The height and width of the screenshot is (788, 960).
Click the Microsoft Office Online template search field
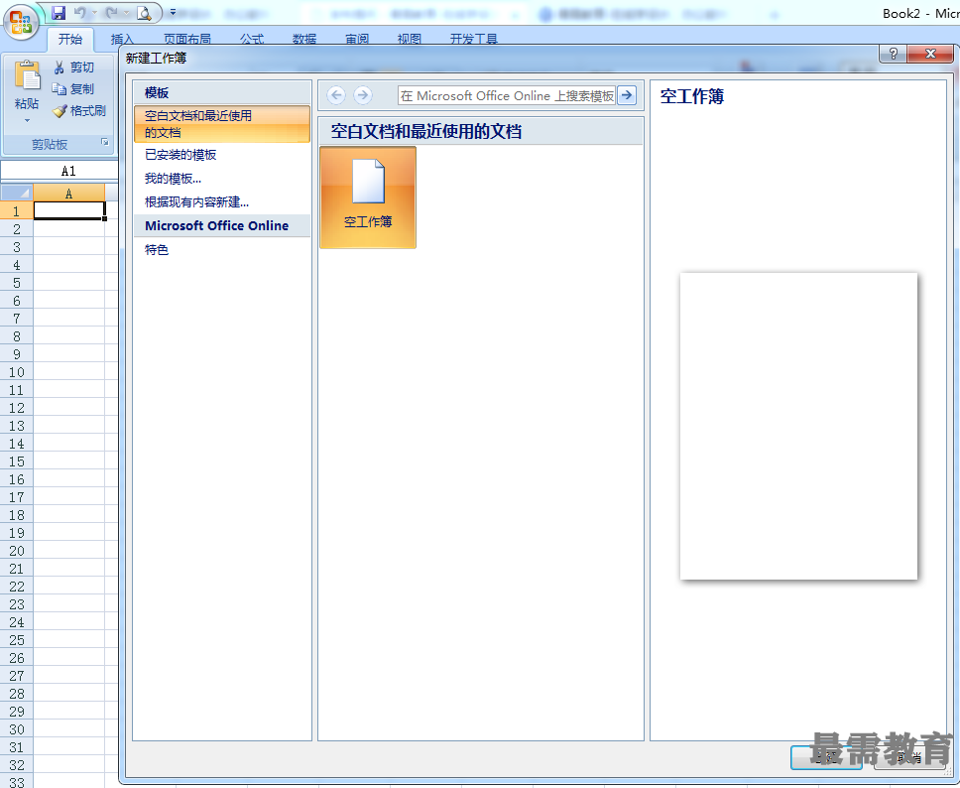click(507, 95)
